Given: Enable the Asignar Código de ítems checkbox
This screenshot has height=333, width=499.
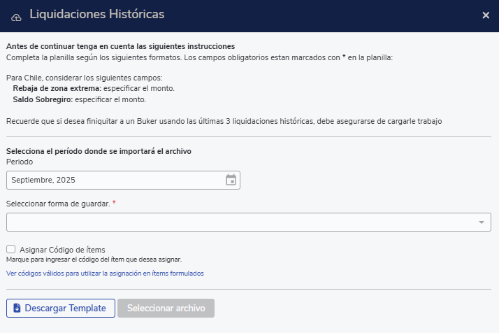Looking at the screenshot, I should point(10,249).
